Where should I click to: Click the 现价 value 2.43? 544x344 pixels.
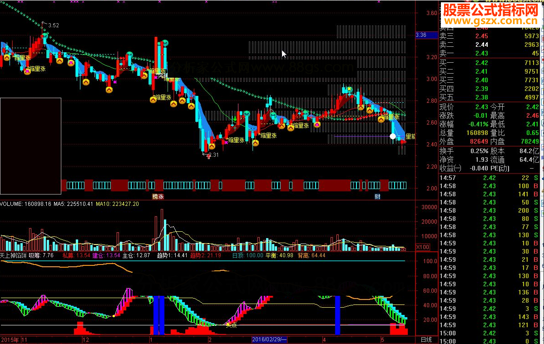pos(482,107)
